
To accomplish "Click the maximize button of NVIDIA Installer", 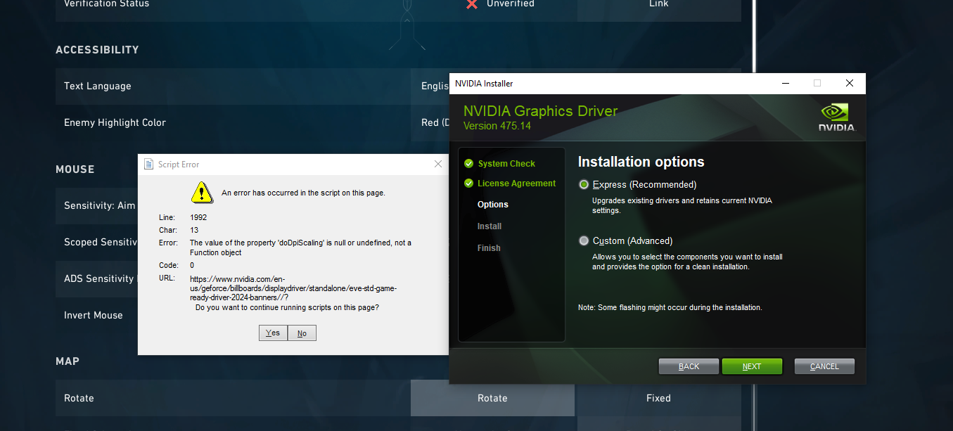I will pyautogui.click(x=817, y=83).
